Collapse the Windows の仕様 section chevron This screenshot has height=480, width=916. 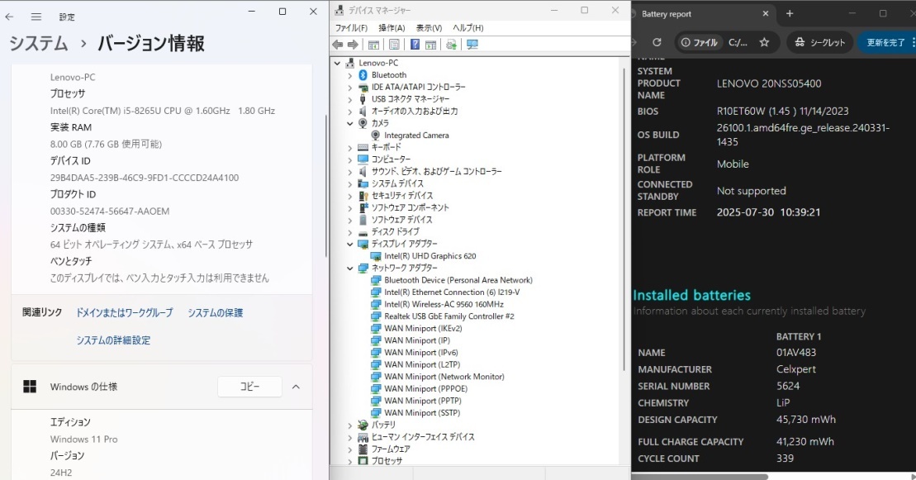296,387
